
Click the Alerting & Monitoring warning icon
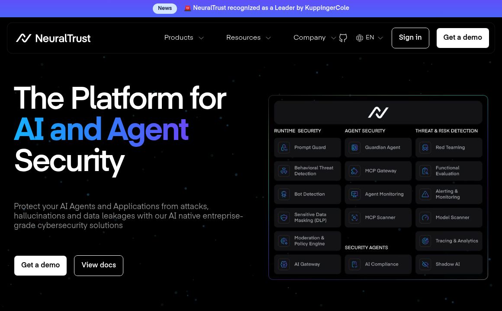click(425, 194)
